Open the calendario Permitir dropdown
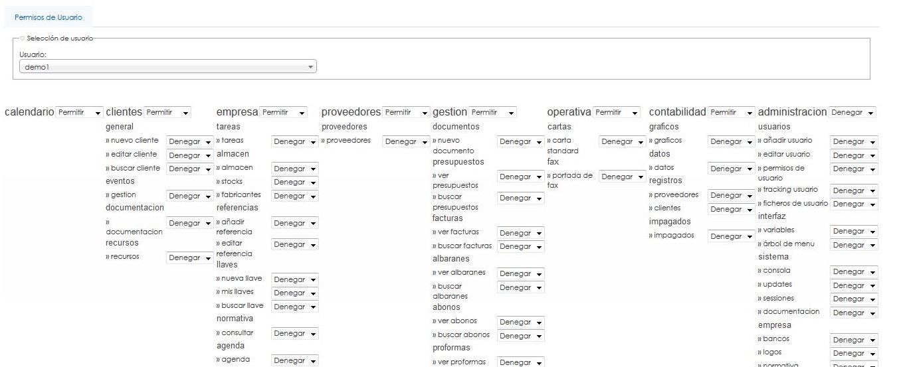 tap(79, 113)
